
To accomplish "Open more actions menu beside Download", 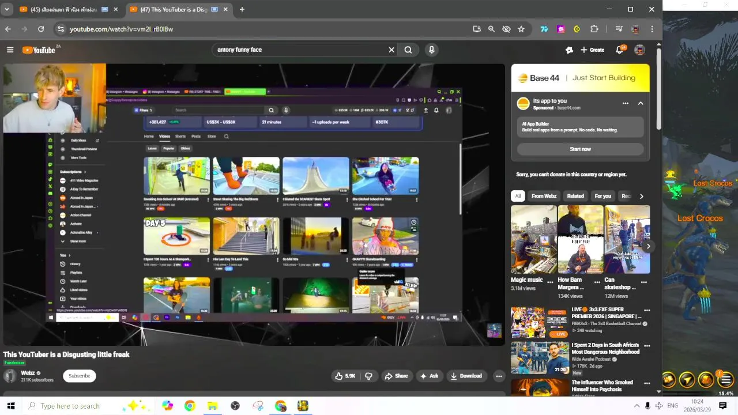I will (499, 376).
